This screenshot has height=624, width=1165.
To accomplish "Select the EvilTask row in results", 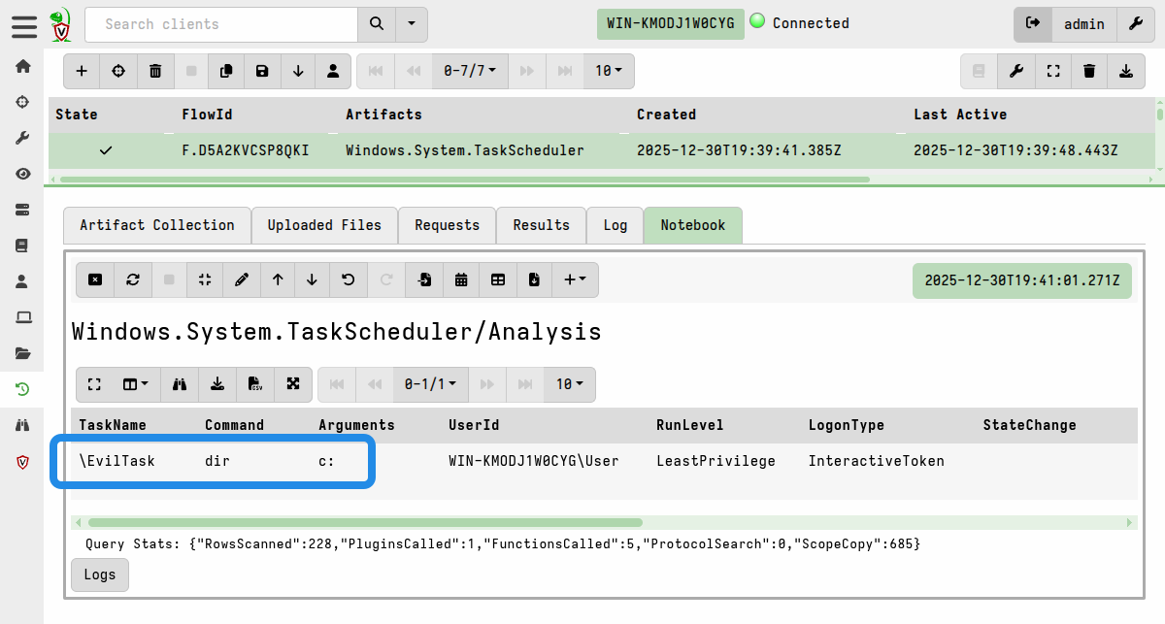I will (212, 461).
